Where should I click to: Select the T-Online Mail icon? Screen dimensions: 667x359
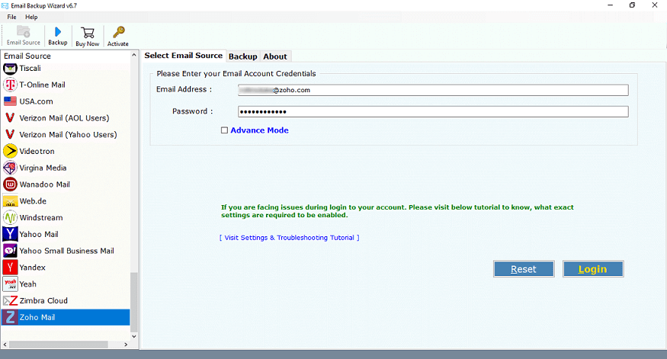click(x=10, y=85)
